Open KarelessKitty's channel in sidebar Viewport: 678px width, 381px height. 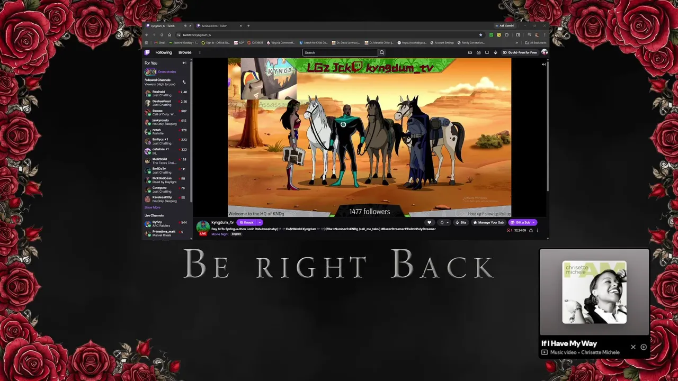(x=166, y=199)
